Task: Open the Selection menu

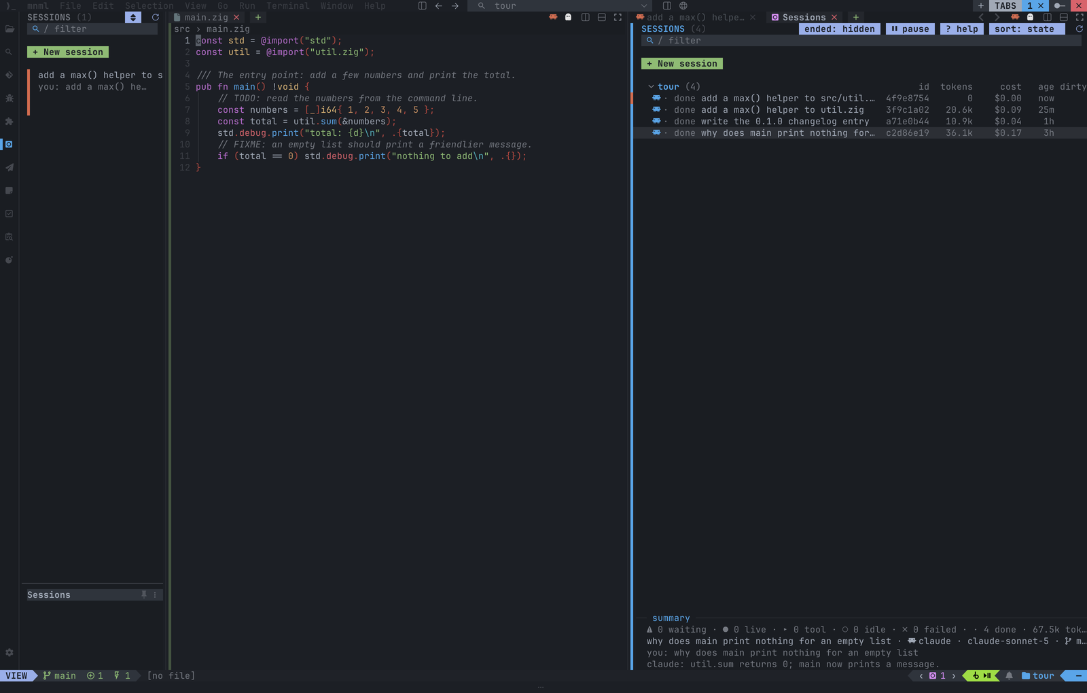Action: coord(149,6)
